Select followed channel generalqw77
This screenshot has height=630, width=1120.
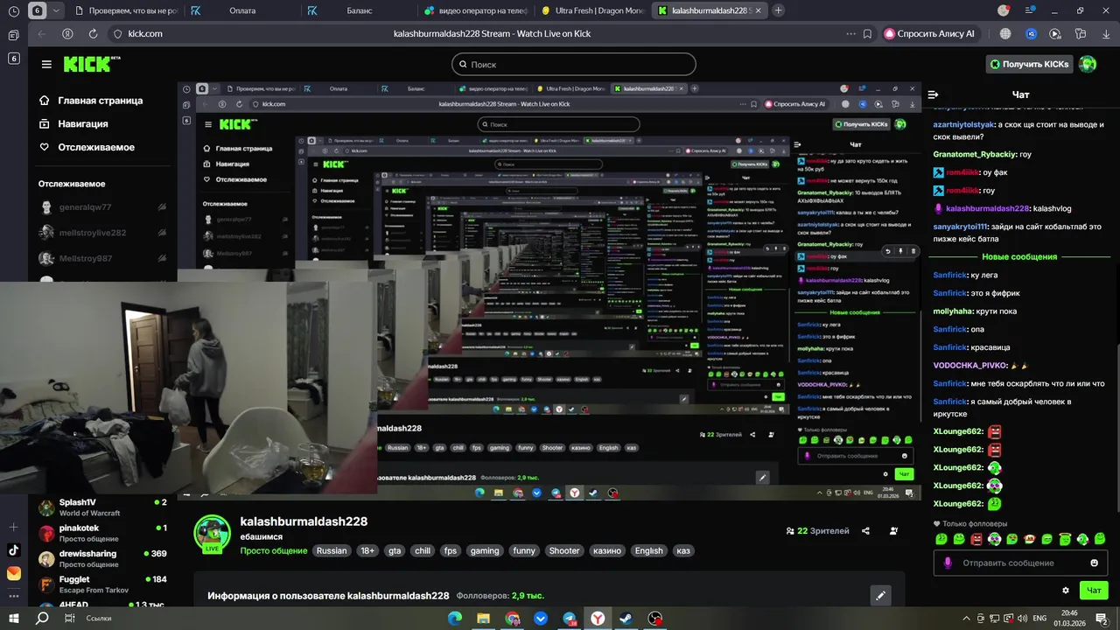pyautogui.click(x=103, y=207)
